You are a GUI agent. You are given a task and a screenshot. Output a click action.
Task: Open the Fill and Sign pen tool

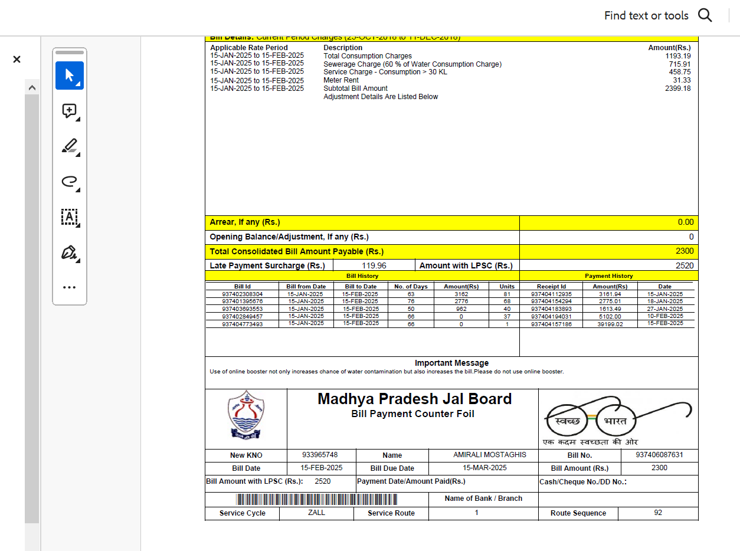70,252
